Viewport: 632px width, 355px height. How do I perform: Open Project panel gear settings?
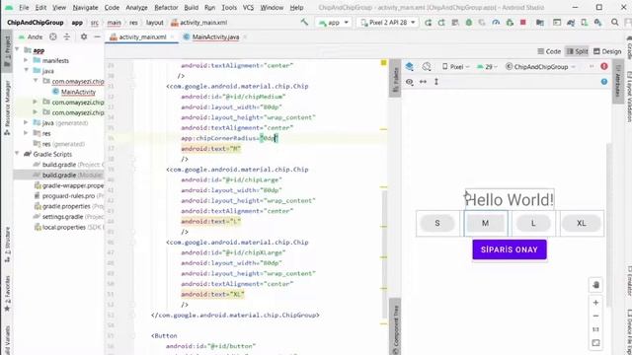pos(84,37)
